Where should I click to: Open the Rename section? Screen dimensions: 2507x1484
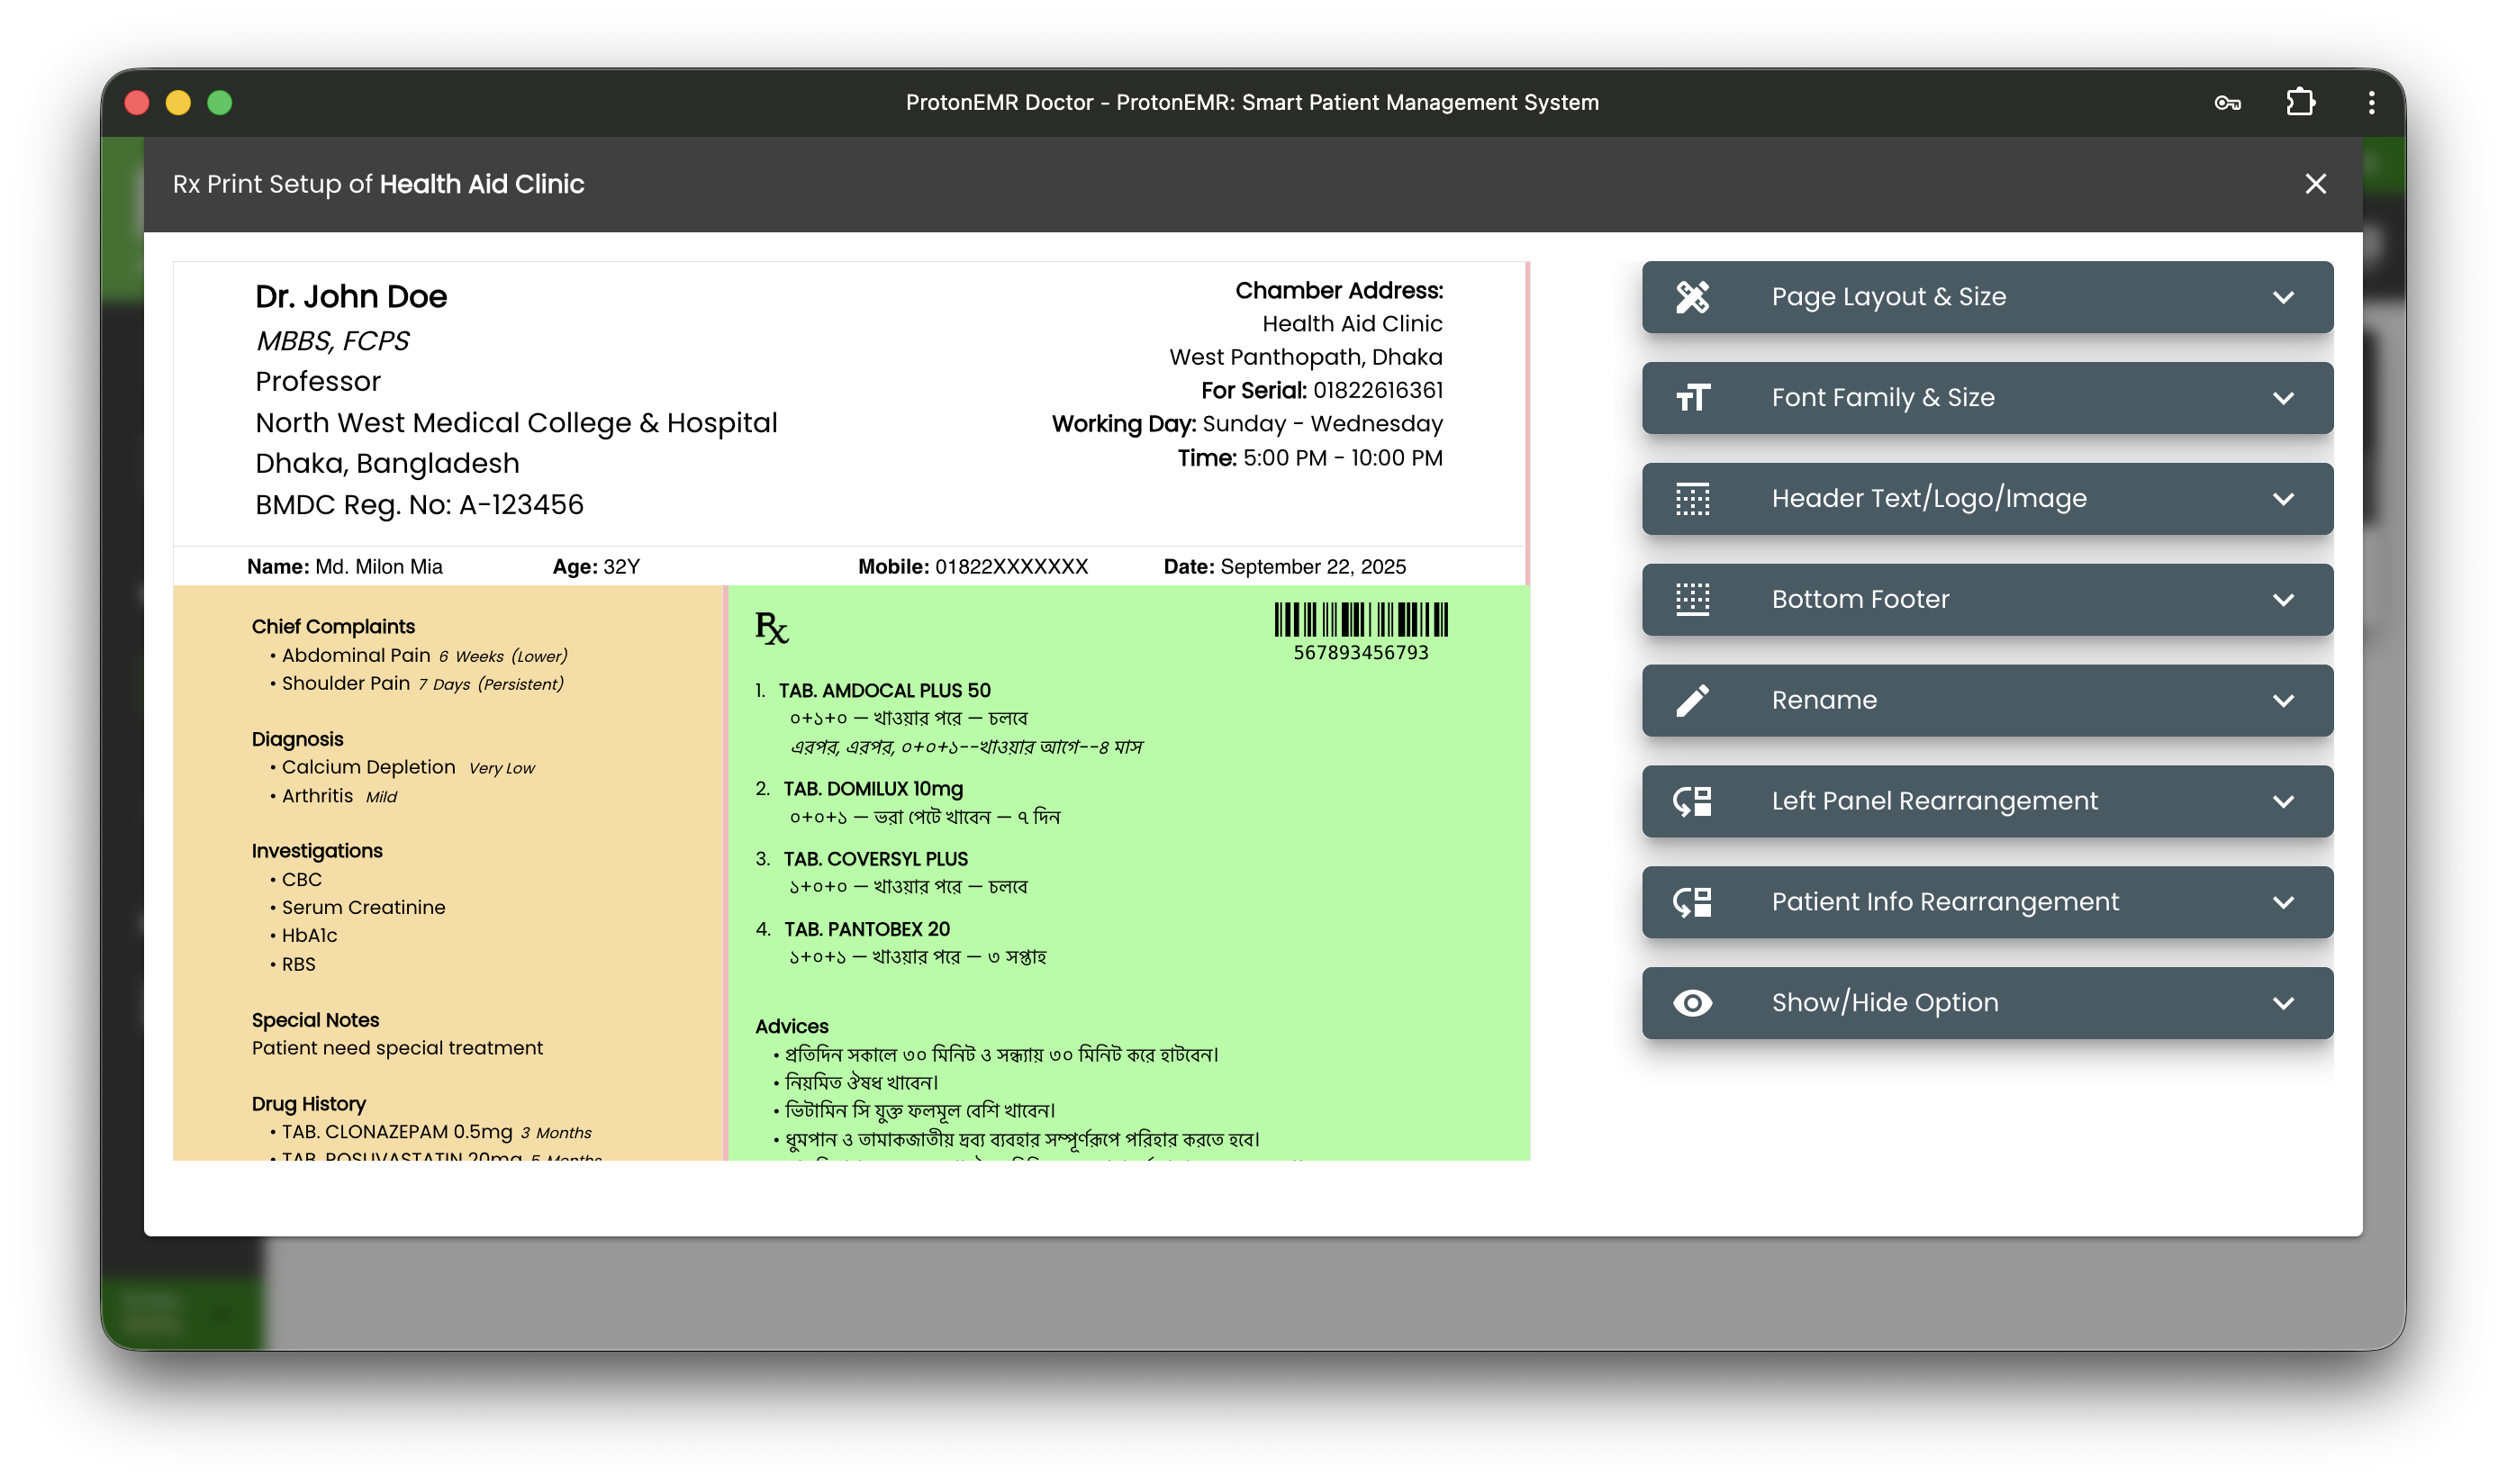tap(1824, 700)
